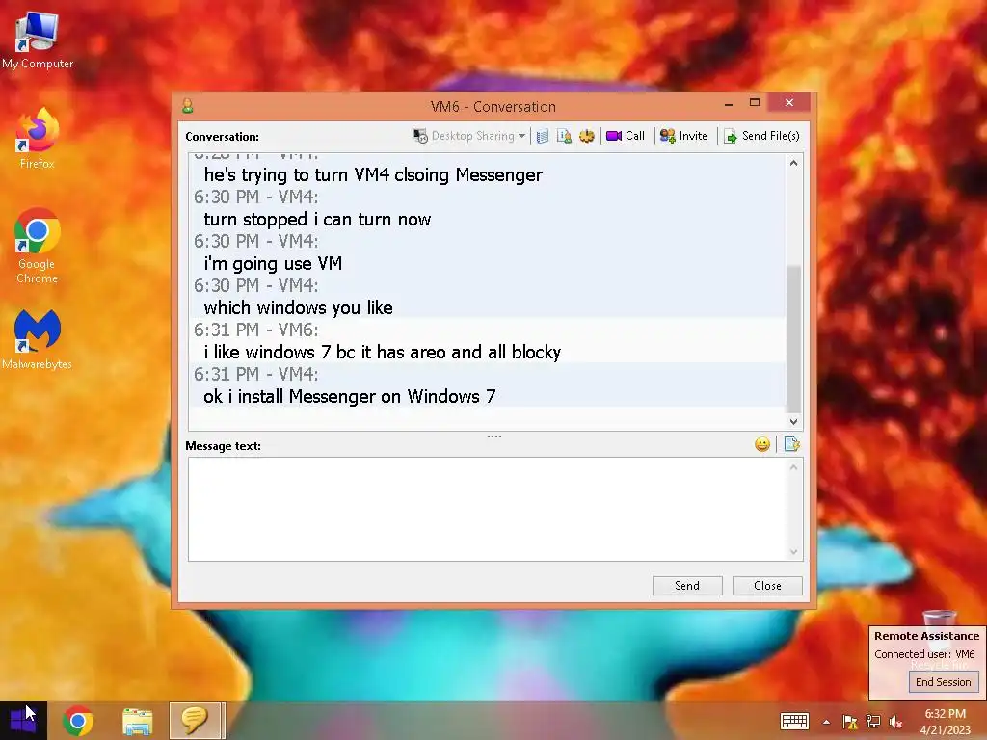Click the Close button in conversation
This screenshot has height=740, width=987.
tap(767, 586)
